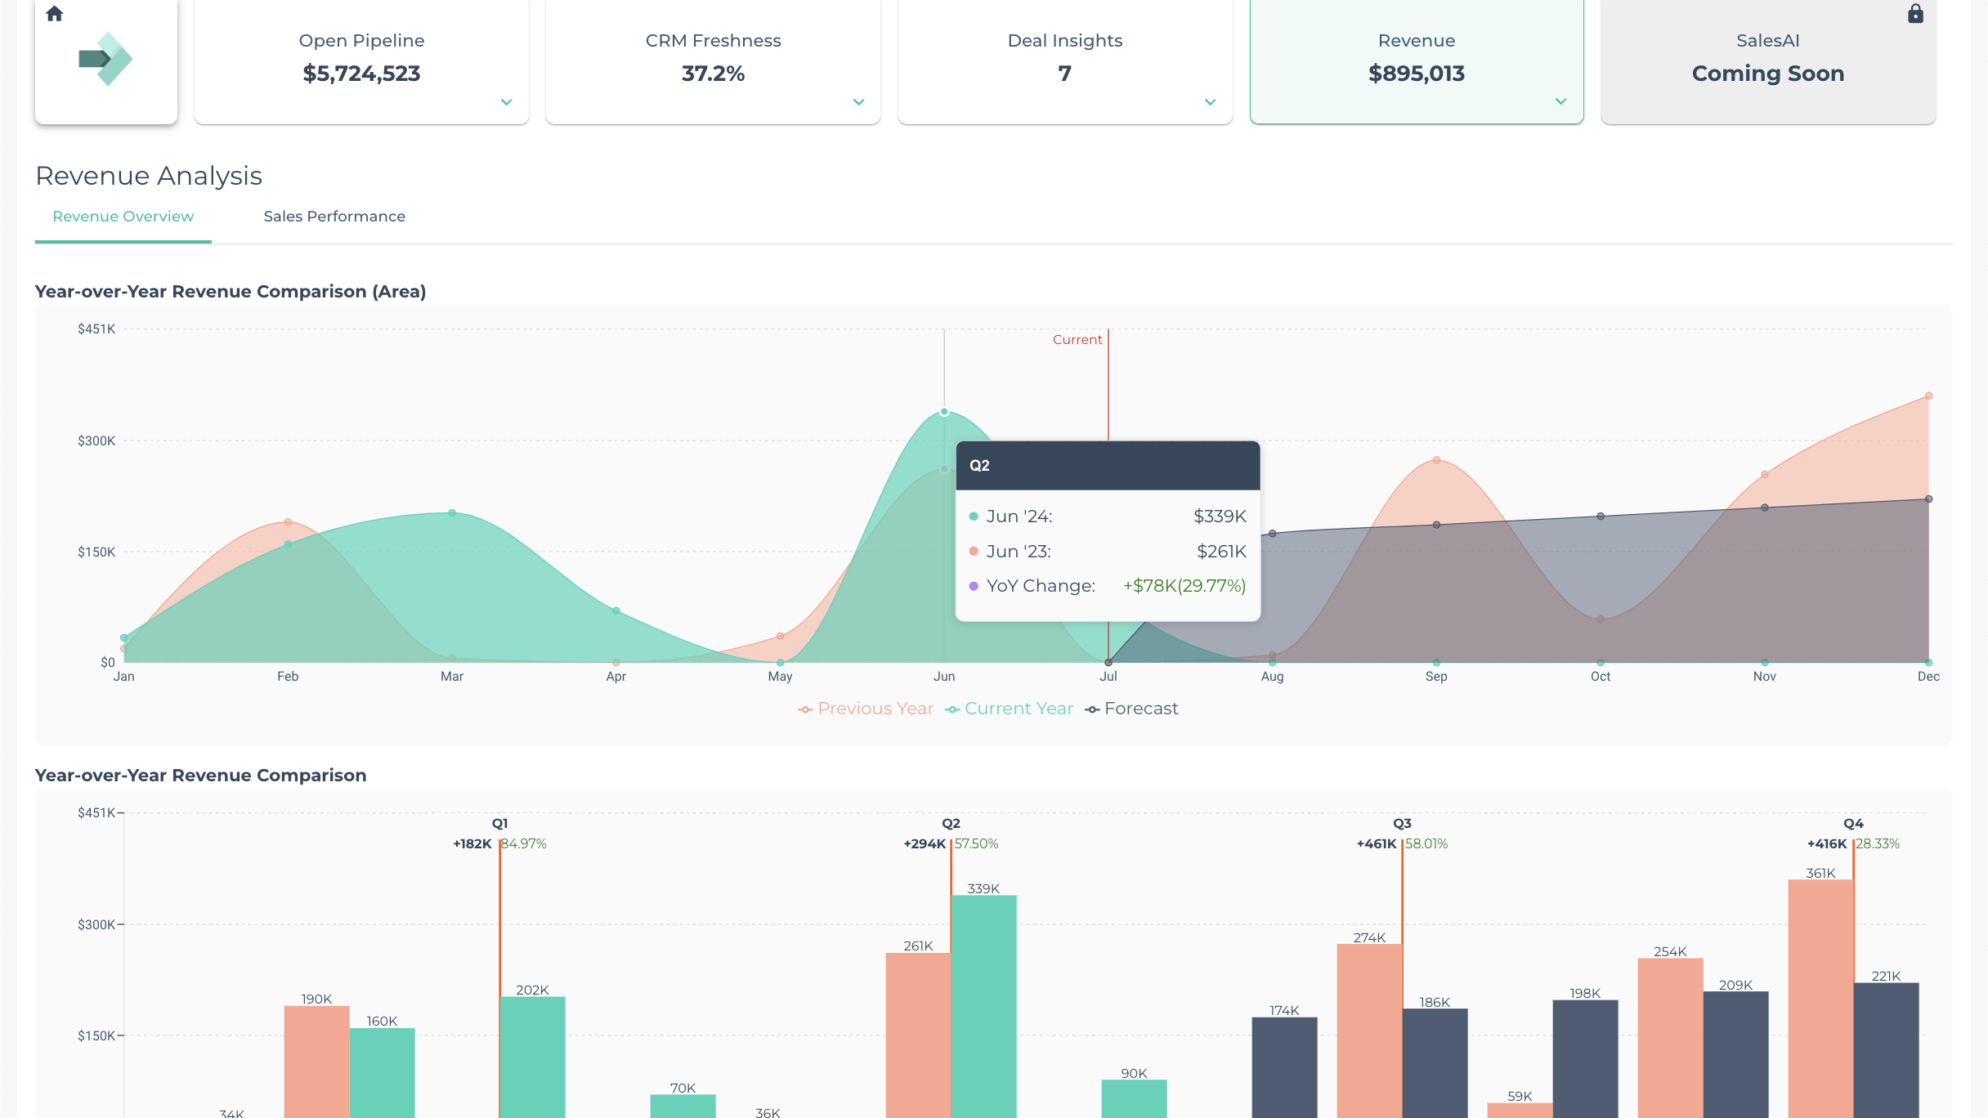
Task: Click the lock icon on SalesAI card
Action: (x=1917, y=14)
